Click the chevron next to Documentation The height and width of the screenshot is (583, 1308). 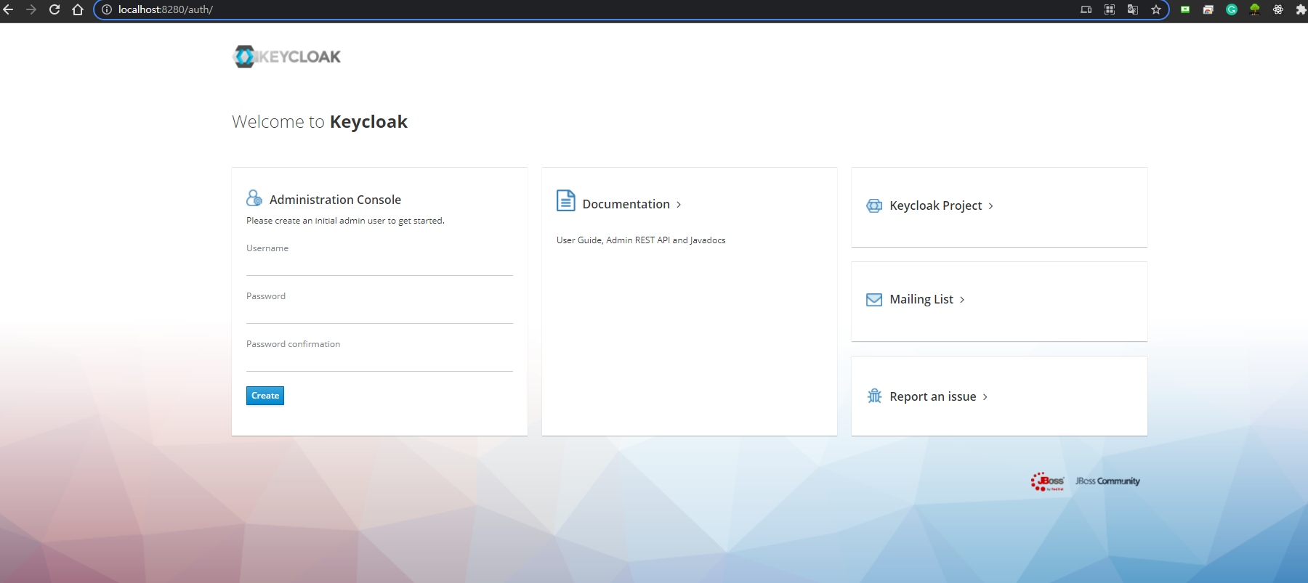point(679,205)
